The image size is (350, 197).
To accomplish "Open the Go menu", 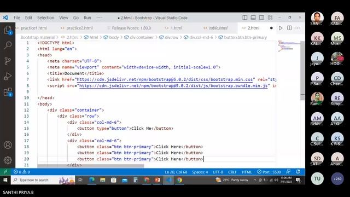I will [x=76, y=18].
